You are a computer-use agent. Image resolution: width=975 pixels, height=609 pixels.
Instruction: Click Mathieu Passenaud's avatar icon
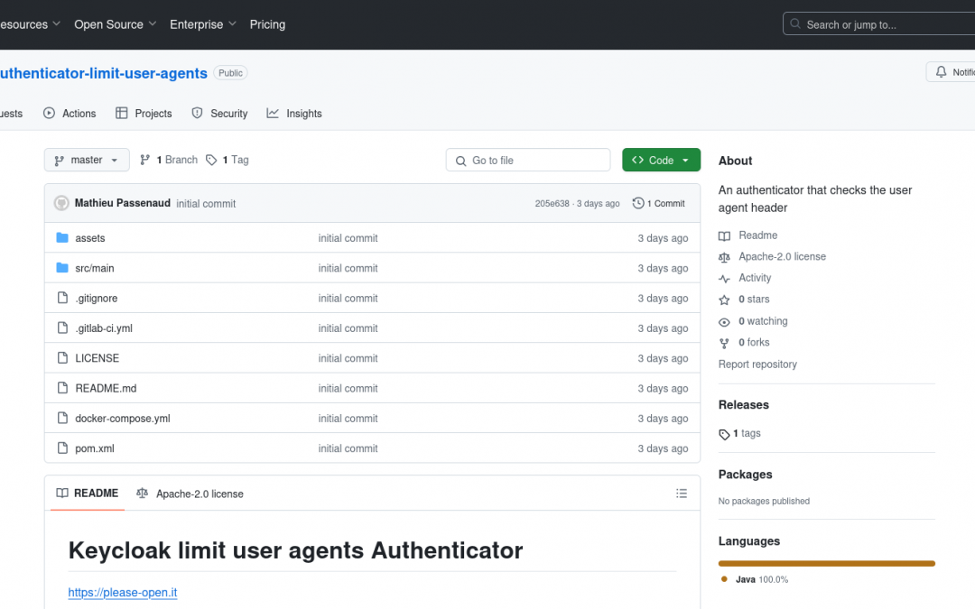click(61, 203)
